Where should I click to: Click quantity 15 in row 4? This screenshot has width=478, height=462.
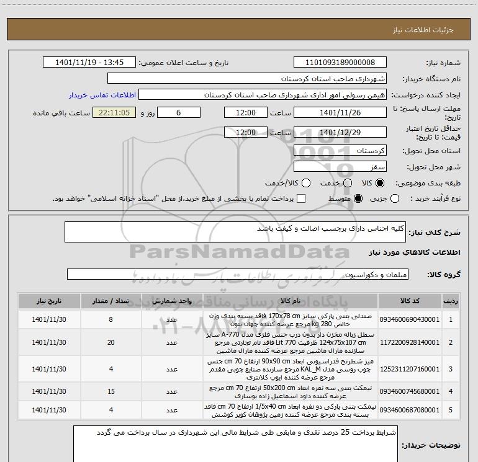pyautogui.click(x=111, y=391)
